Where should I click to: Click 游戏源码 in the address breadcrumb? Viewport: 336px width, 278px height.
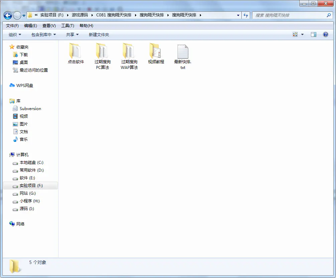click(80, 15)
